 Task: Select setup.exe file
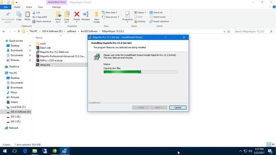[45, 65]
